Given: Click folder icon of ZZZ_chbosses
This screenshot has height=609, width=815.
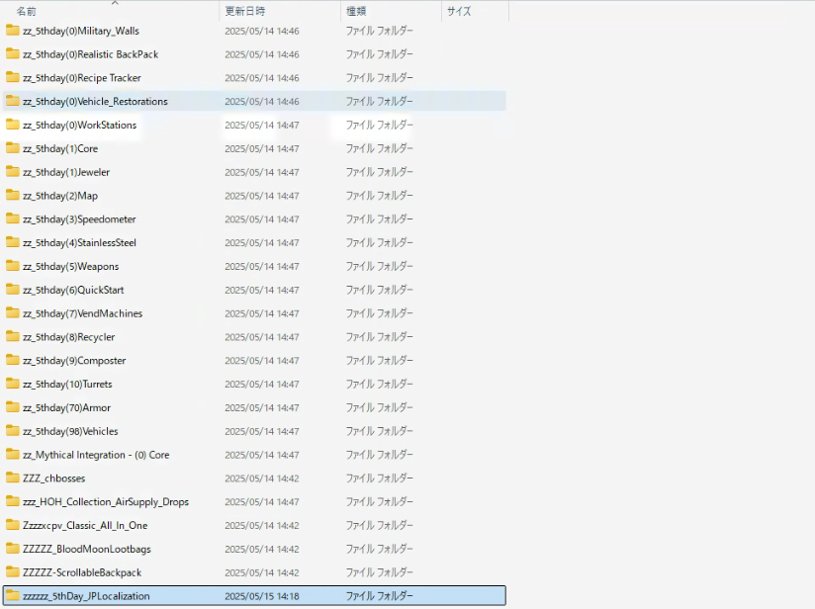Looking at the screenshot, I should (x=13, y=478).
